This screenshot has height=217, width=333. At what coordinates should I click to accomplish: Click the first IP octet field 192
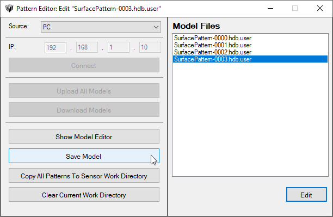click(55, 47)
